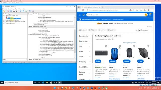Toggle the In-store filter chip
Viewport: 161px width, 90px height.
click(x=83, y=30)
